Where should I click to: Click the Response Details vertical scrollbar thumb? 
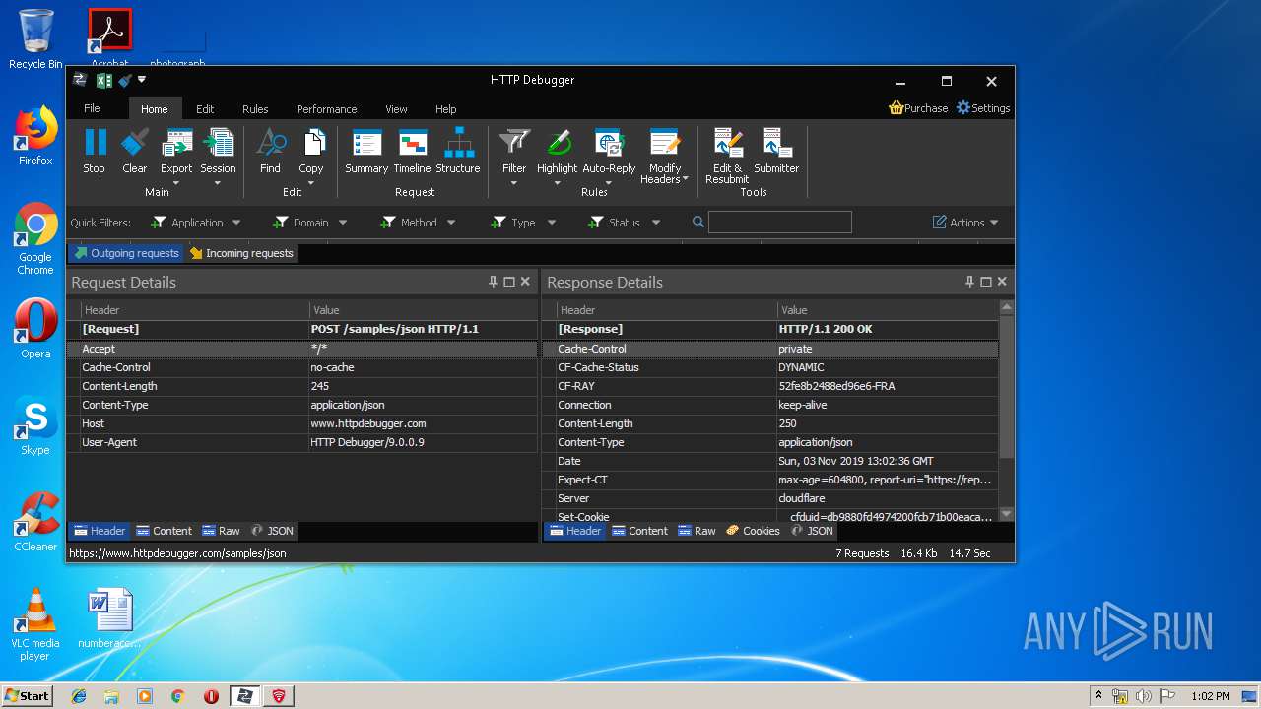[x=1006, y=386]
